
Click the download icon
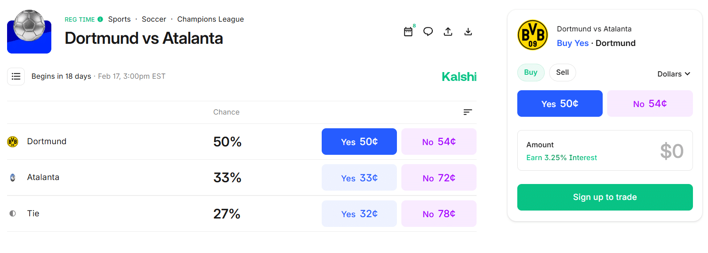(468, 31)
